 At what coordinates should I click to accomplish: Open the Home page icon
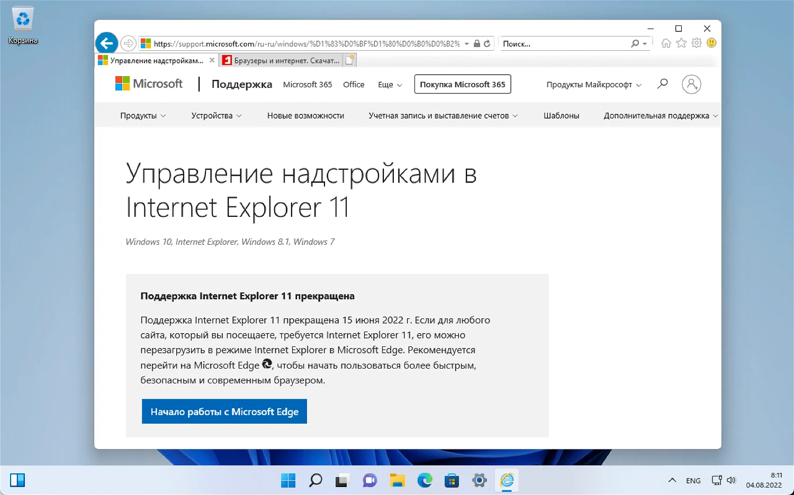666,43
